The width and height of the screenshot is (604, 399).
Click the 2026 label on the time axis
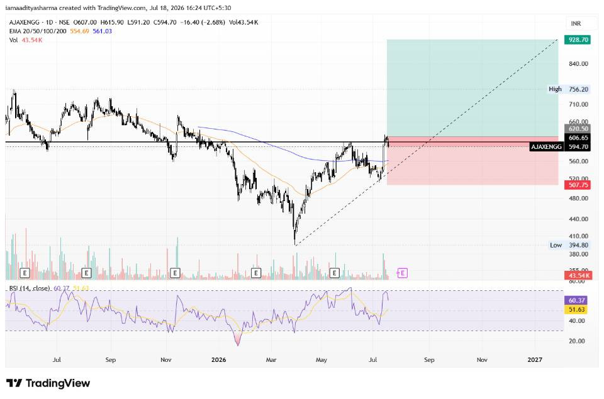pos(219,360)
